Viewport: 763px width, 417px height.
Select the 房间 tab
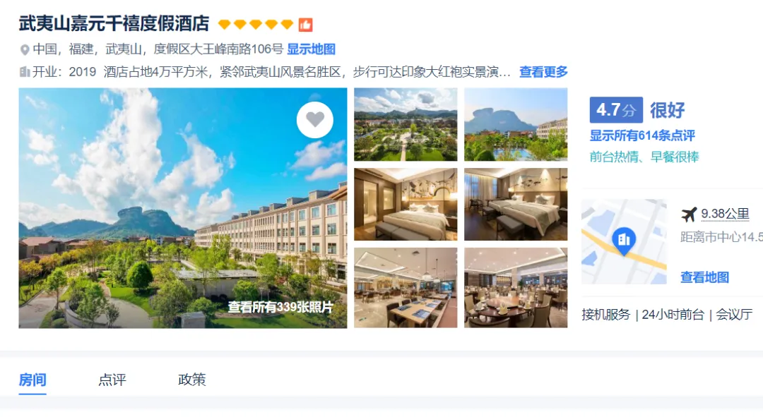tap(32, 380)
